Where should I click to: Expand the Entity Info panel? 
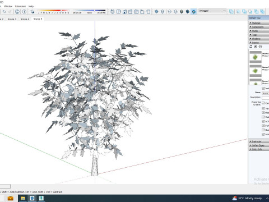259,149
